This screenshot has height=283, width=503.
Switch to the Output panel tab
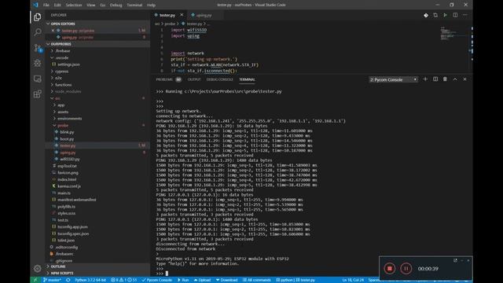pos(194,79)
